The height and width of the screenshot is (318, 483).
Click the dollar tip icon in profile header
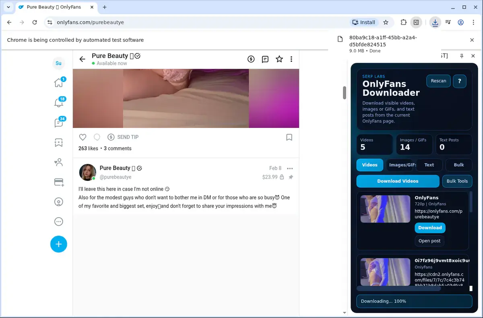pyautogui.click(x=251, y=59)
